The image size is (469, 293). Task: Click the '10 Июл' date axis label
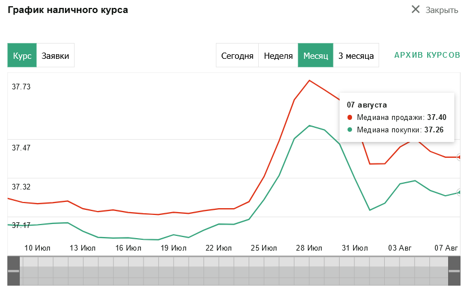point(38,248)
